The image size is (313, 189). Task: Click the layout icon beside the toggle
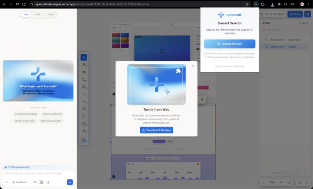coord(48,182)
